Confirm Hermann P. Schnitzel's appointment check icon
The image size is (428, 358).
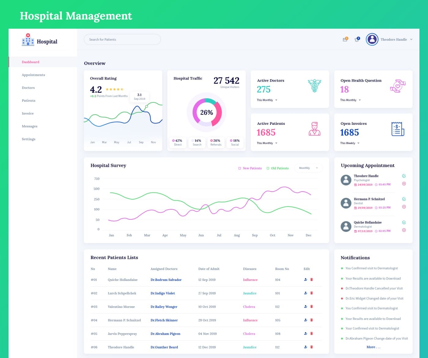(404, 199)
